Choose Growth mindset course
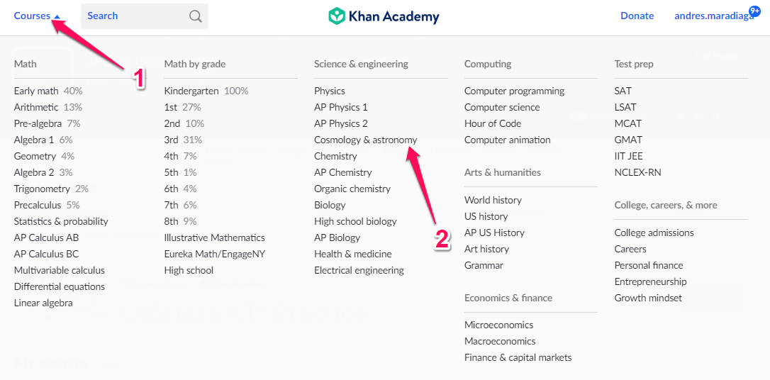Image resolution: width=770 pixels, height=380 pixels. coord(648,298)
